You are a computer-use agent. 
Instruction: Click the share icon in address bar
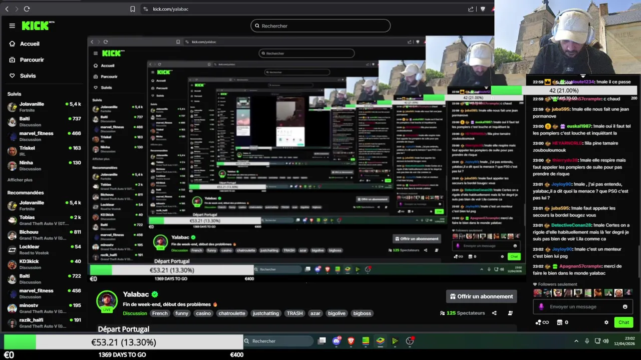(471, 9)
